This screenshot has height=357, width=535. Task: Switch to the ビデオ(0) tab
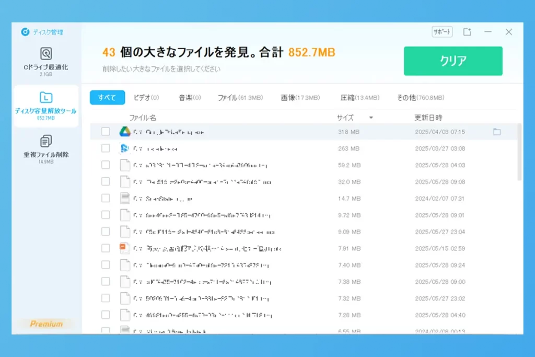(146, 98)
